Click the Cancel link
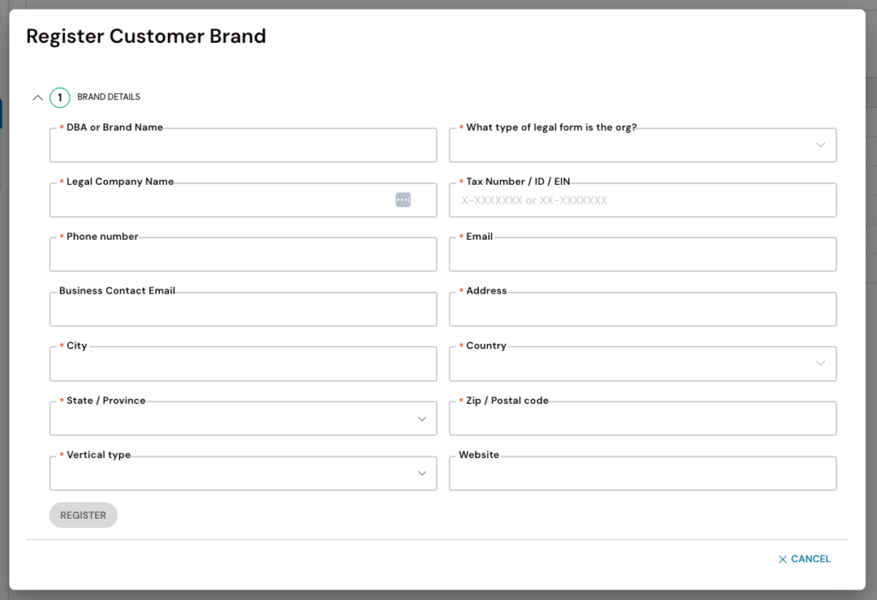 tap(810, 559)
